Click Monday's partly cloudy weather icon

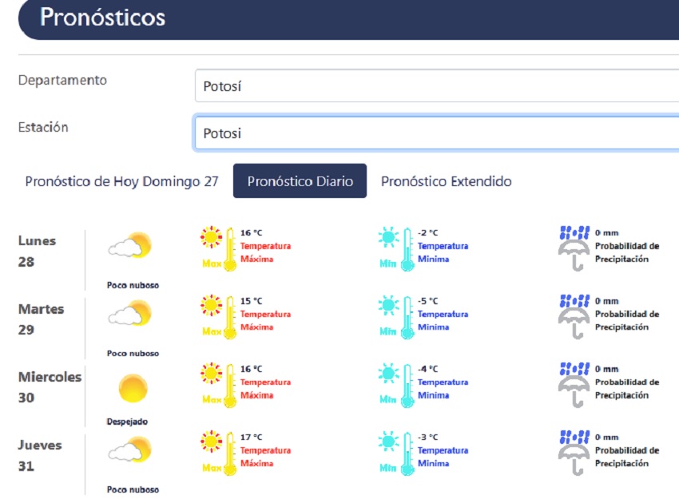click(130, 245)
